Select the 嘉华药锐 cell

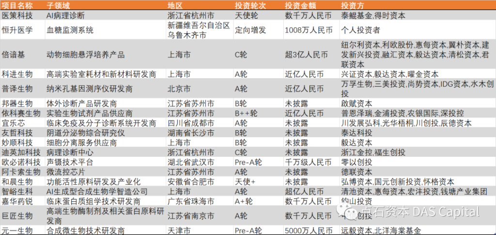pyautogui.click(x=23, y=201)
